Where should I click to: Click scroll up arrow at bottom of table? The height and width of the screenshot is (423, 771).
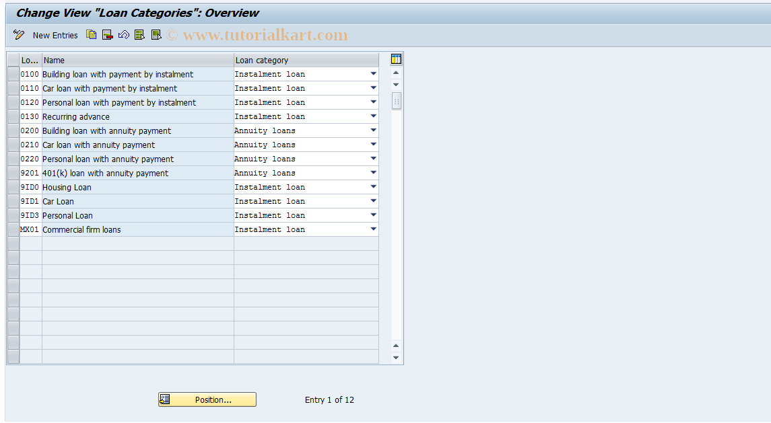tap(396, 346)
